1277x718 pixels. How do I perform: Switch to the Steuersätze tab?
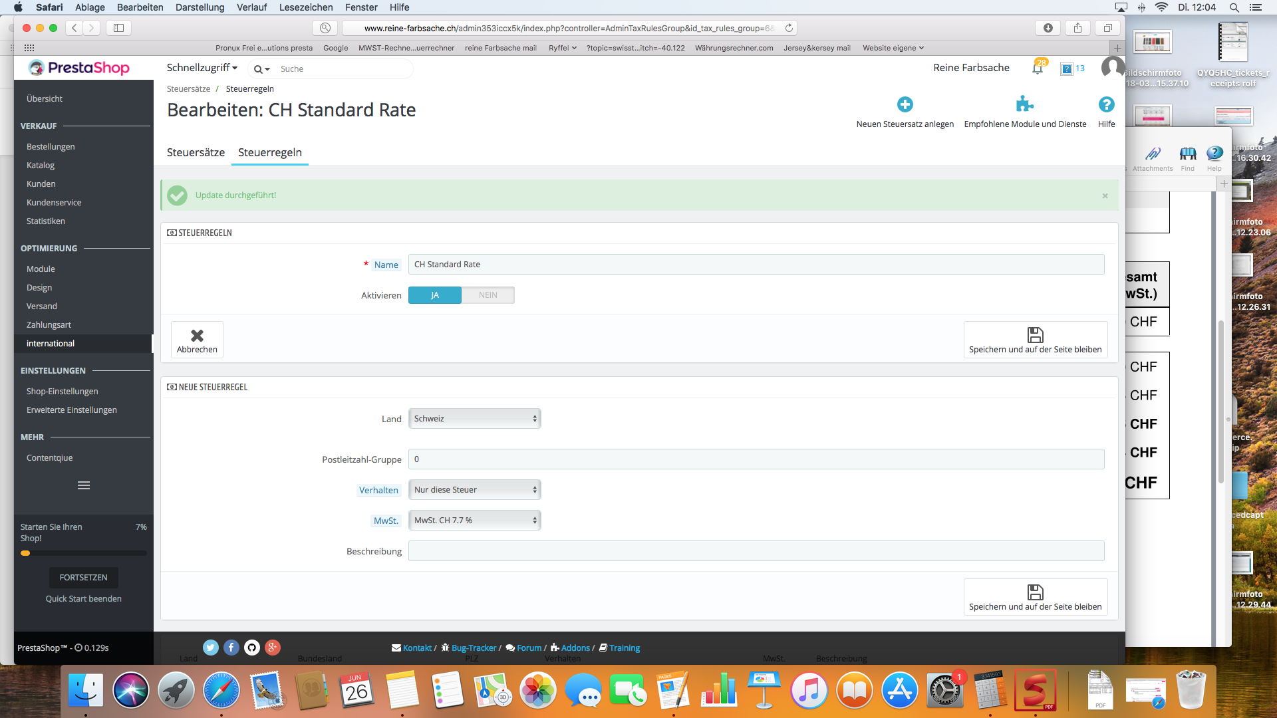pos(196,152)
